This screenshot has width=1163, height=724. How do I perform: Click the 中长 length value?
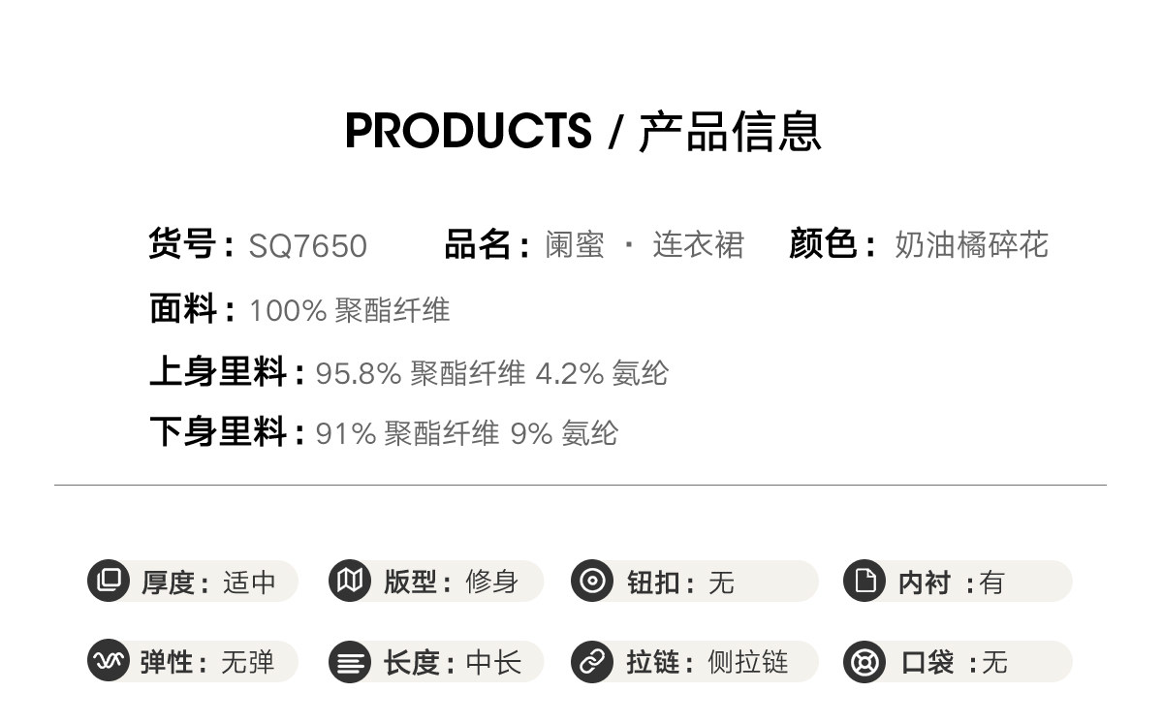click(493, 663)
